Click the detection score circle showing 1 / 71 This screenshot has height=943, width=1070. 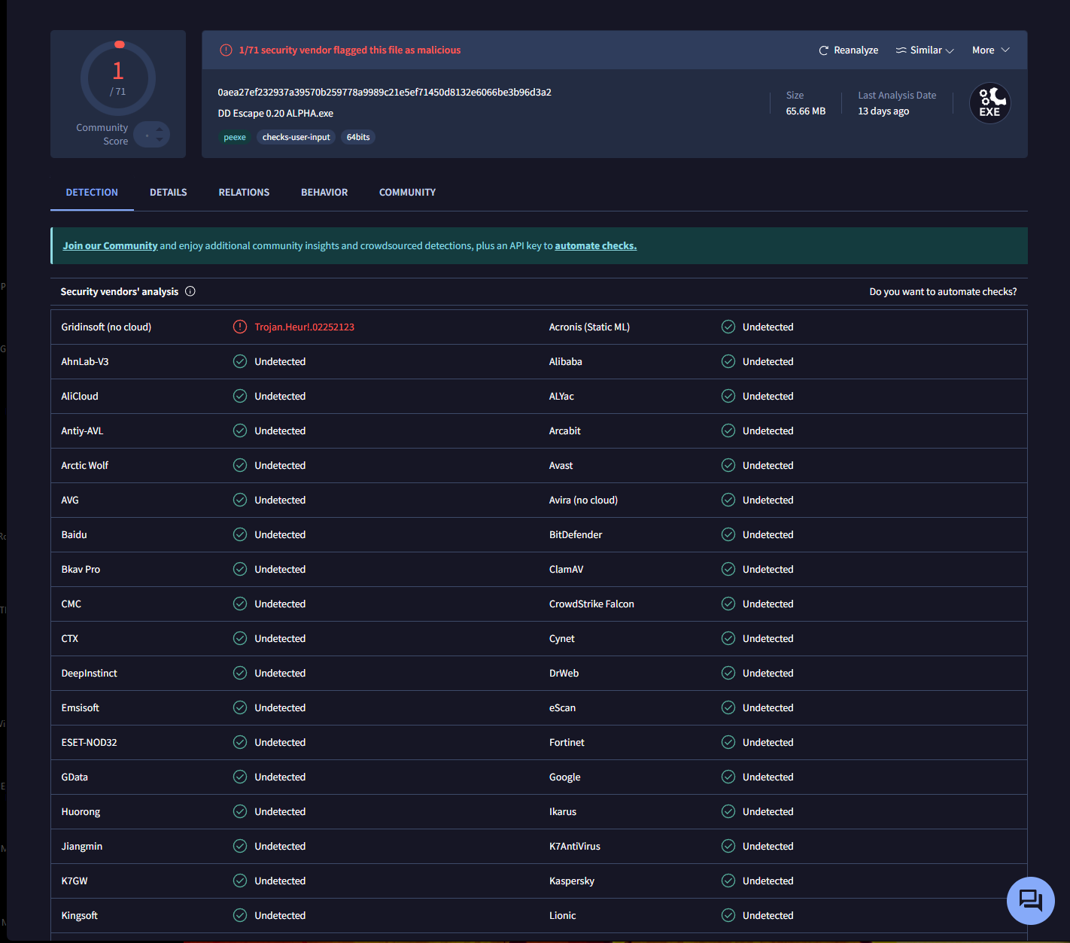pos(118,78)
